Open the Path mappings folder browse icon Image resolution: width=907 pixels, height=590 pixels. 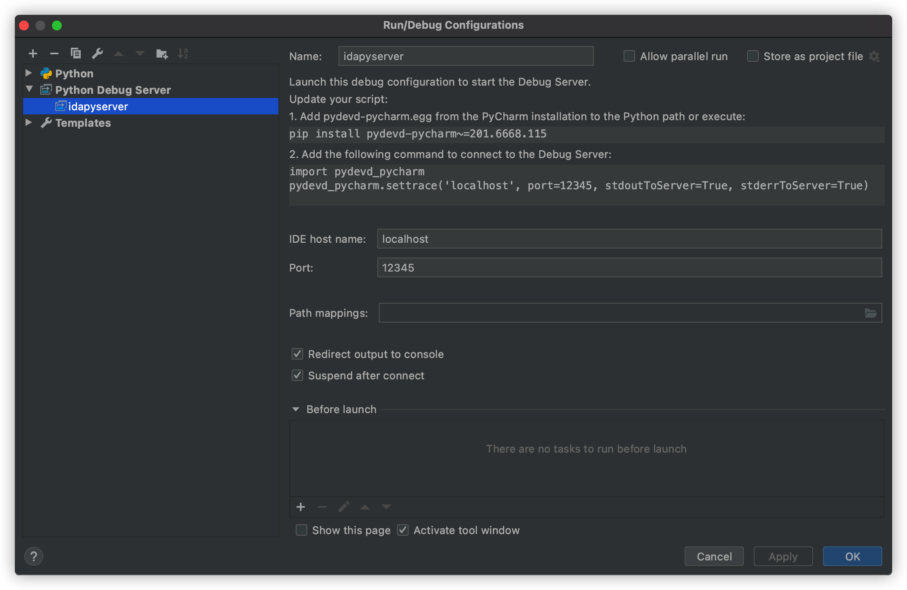click(x=870, y=313)
